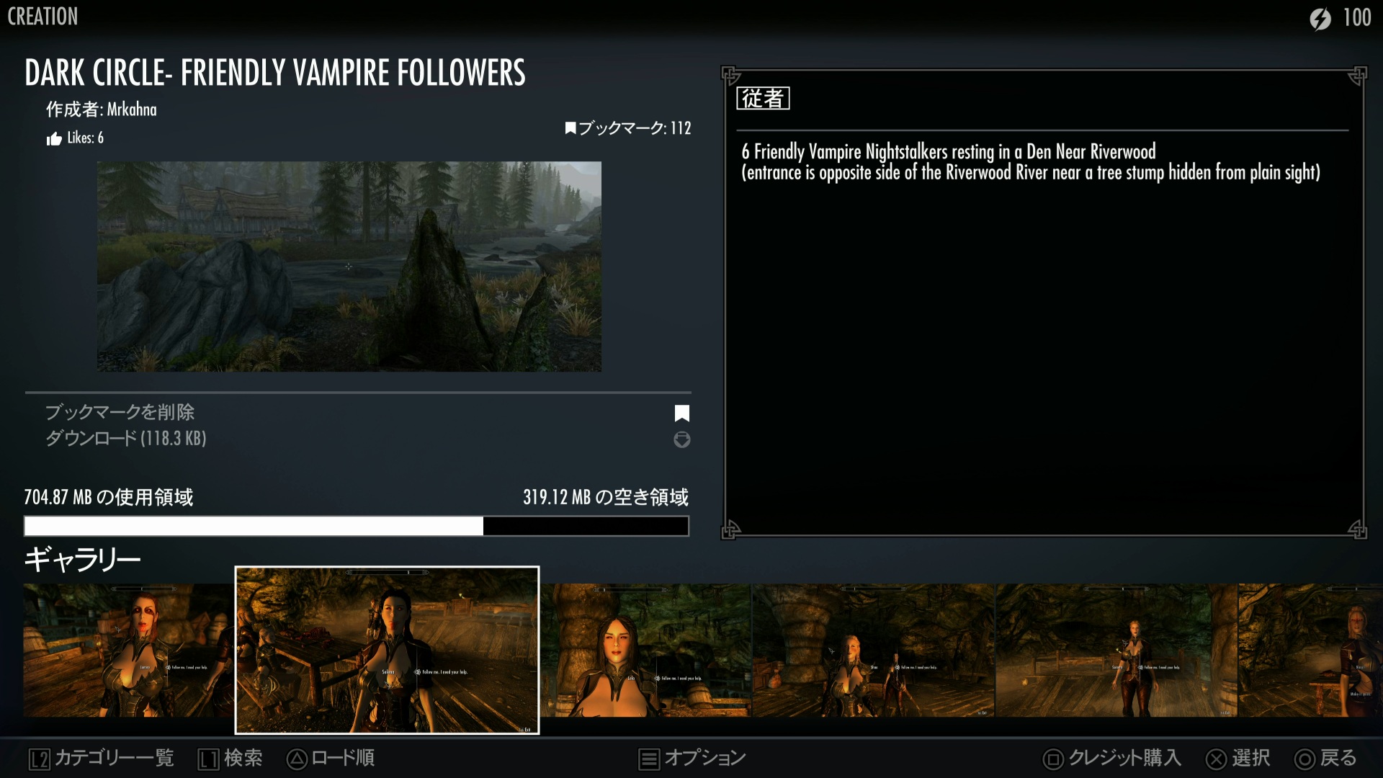Click the 従者 category tag
Screen dimensions: 1383x778
pyautogui.click(x=763, y=98)
